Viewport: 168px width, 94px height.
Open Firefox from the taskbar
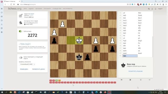click(x=105, y=92)
